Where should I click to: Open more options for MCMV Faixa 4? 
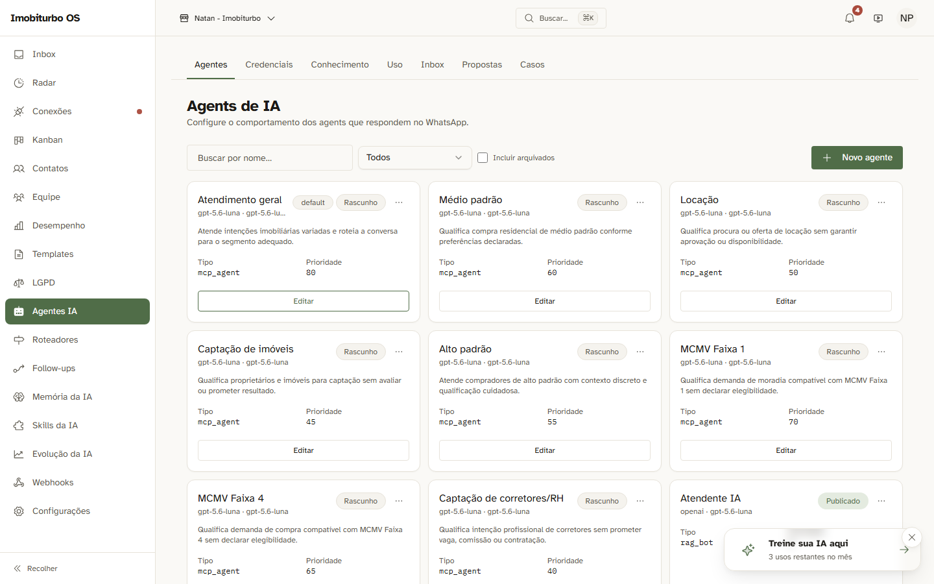[399, 501]
